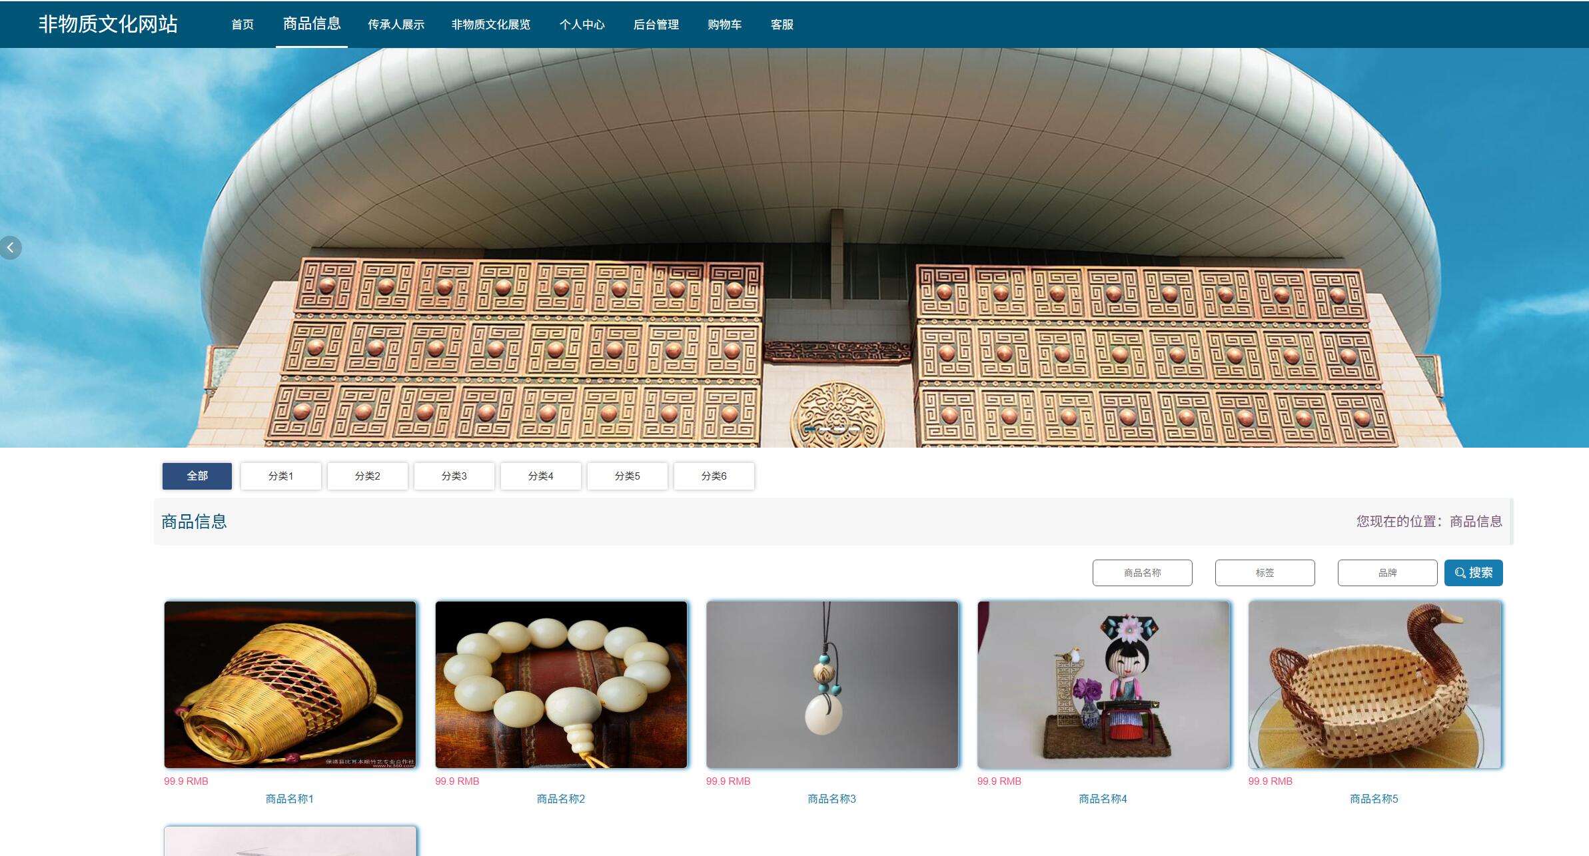The height and width of the screenshot is (856, 1589).
Task: Click the 搜索 search button
Action: (1473, 573)
